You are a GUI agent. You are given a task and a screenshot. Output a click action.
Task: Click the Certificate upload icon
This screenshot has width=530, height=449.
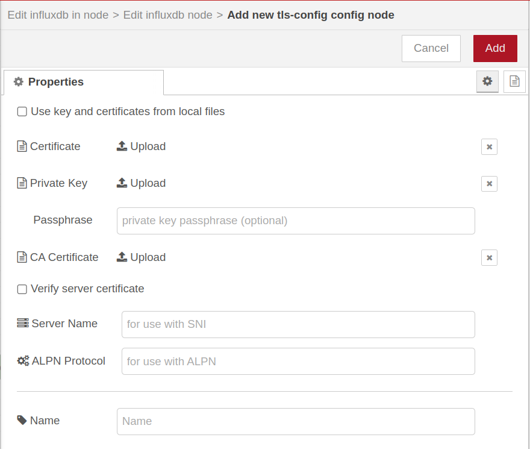[122, 146]
